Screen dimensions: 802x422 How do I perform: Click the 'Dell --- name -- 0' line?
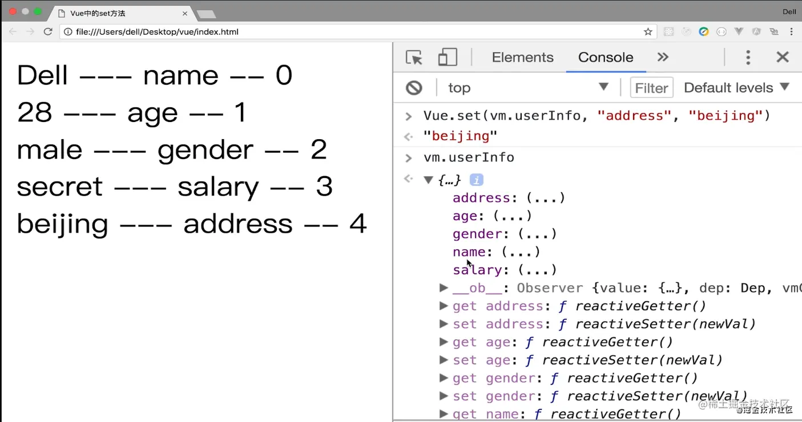point(155,75)
